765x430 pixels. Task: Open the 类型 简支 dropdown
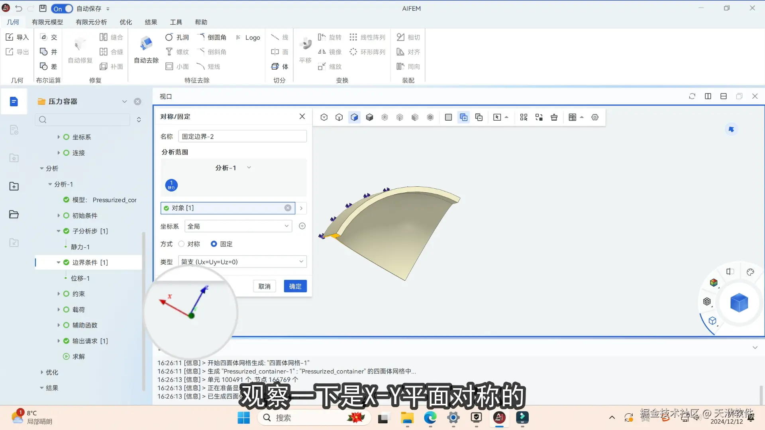coord(242,262)
